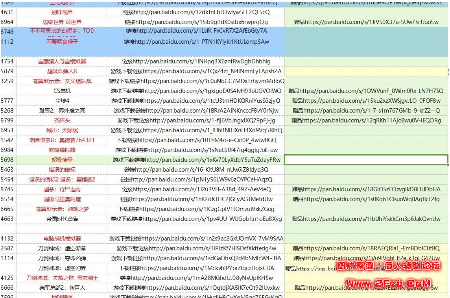450x298 pixels.
Task: Click the ID cell 4631
Action: [8, 12]
